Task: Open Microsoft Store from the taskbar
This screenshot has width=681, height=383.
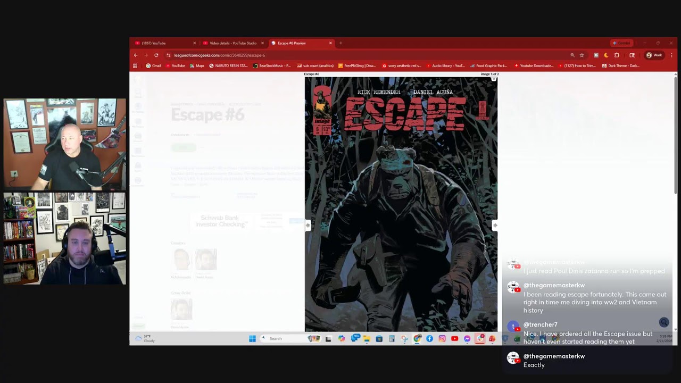Action: [379, 339]
